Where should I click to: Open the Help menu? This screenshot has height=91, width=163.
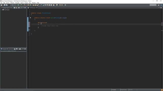click(38, 3)
